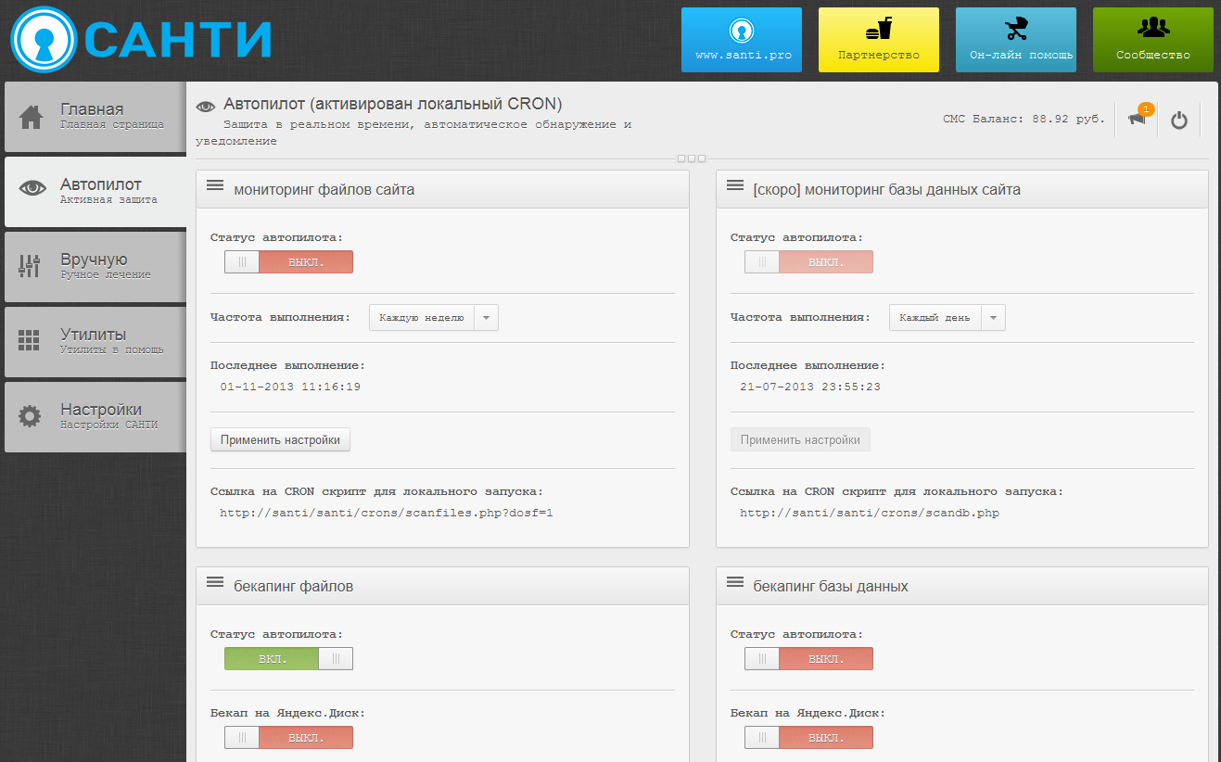The height and width of the screenshot is (762, 1221).
Task: Open Вручную manual treatment section
Action: click(x=95, y=267)
